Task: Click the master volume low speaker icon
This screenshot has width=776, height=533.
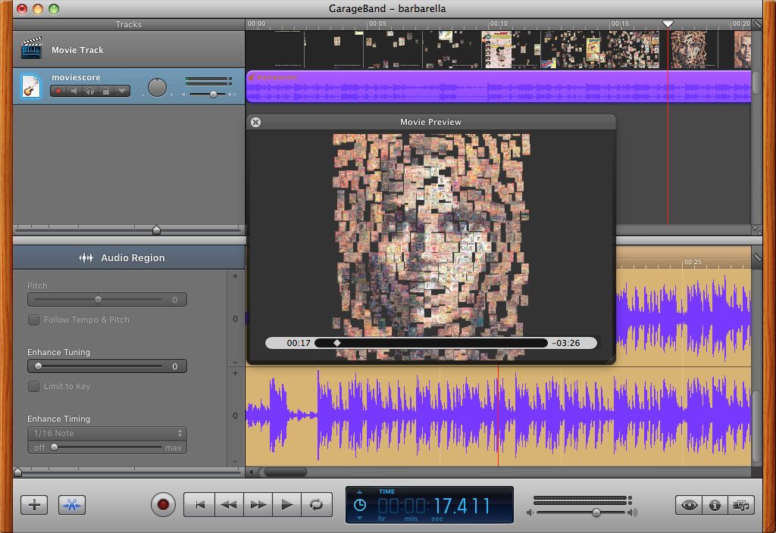Action: click(530, 513)
